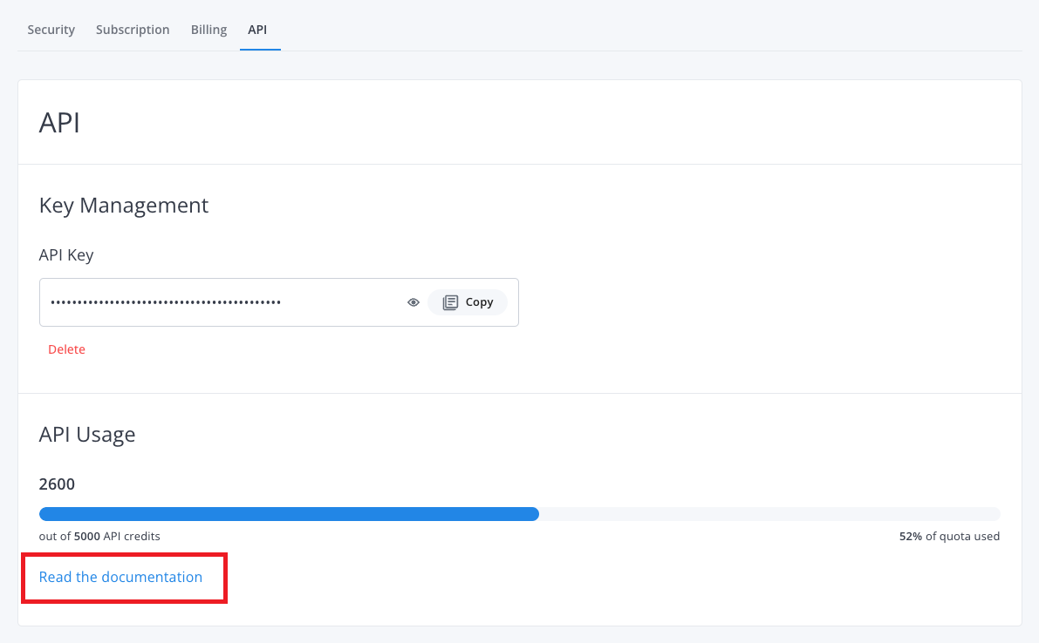
Task: Click the unfilled gray part of usage bar
Action: pyautogui.click(x=768, y=514)
